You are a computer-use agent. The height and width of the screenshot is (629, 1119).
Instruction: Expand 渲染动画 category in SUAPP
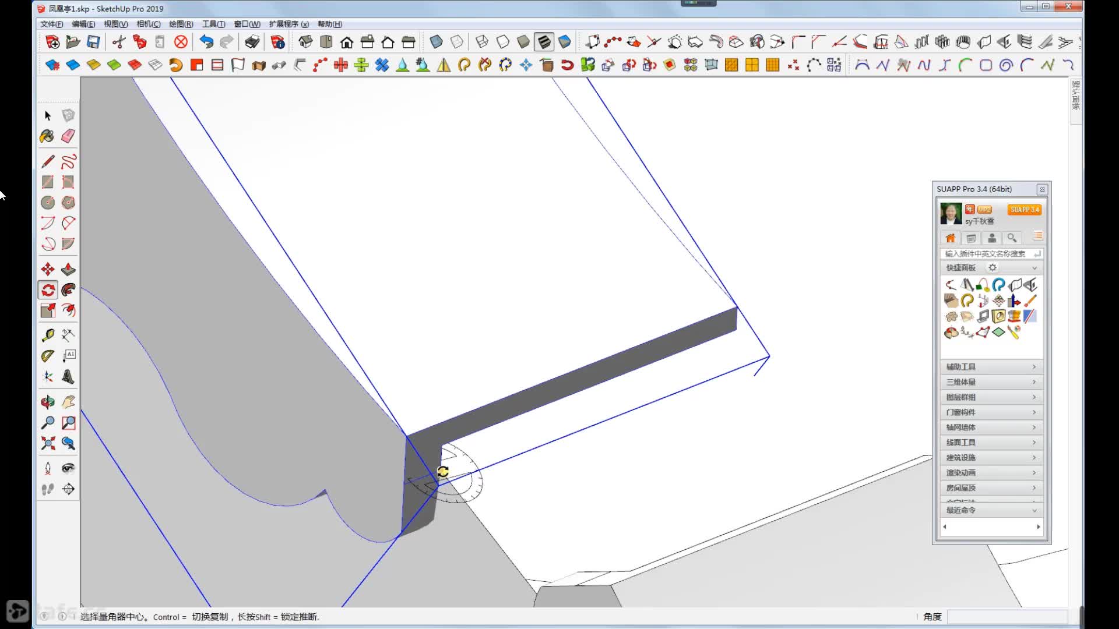tap(991, 472)
